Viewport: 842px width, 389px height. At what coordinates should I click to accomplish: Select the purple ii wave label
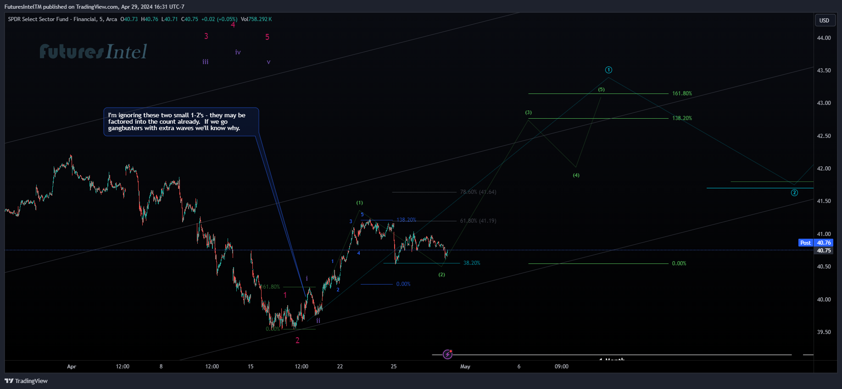[x=318, y=321]
